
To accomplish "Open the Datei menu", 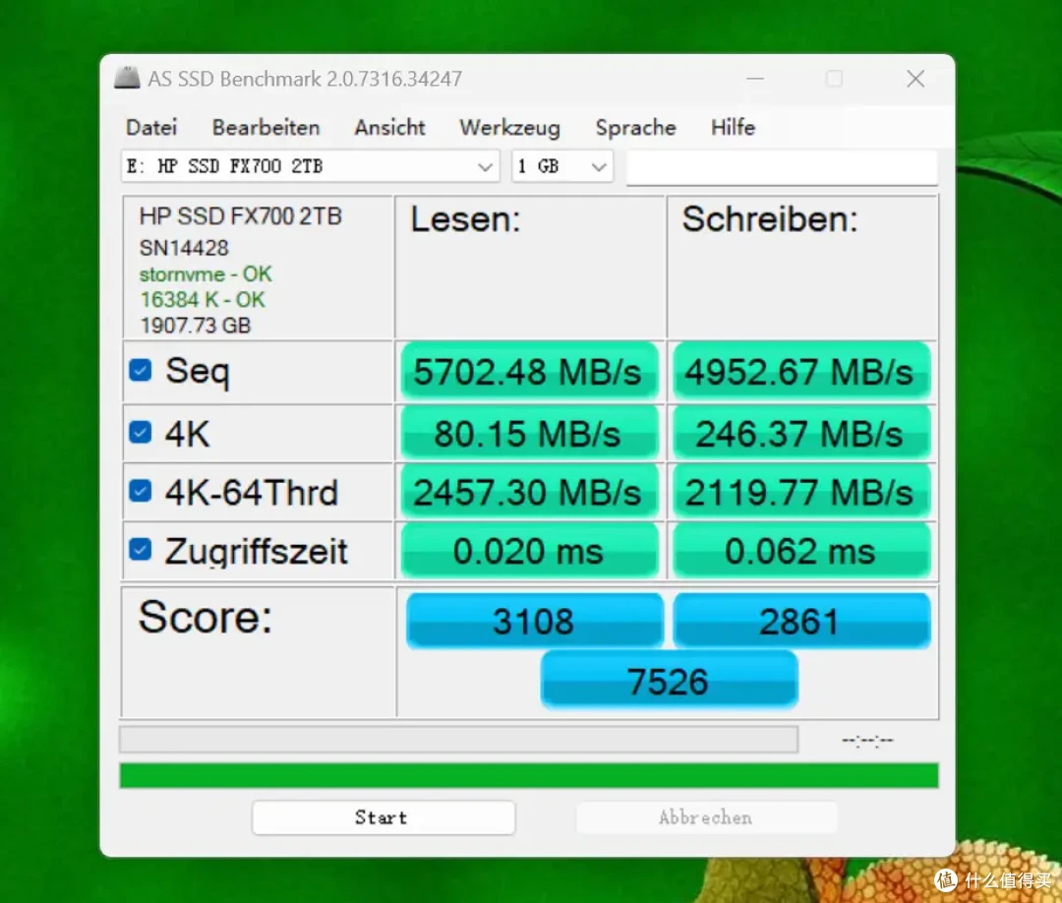I will click(x=151, y=127).
